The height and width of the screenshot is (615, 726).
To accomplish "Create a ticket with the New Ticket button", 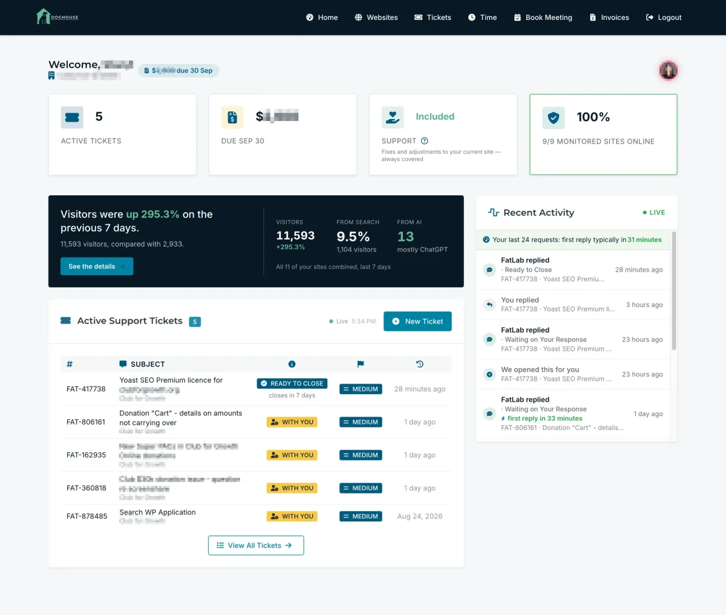I will pyautogui.click(x=417, y=322).
